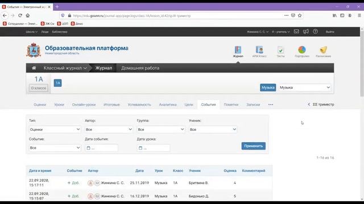Open the Портфолио pie chart icon
The image size is (364, 204).
pos(302,52)
